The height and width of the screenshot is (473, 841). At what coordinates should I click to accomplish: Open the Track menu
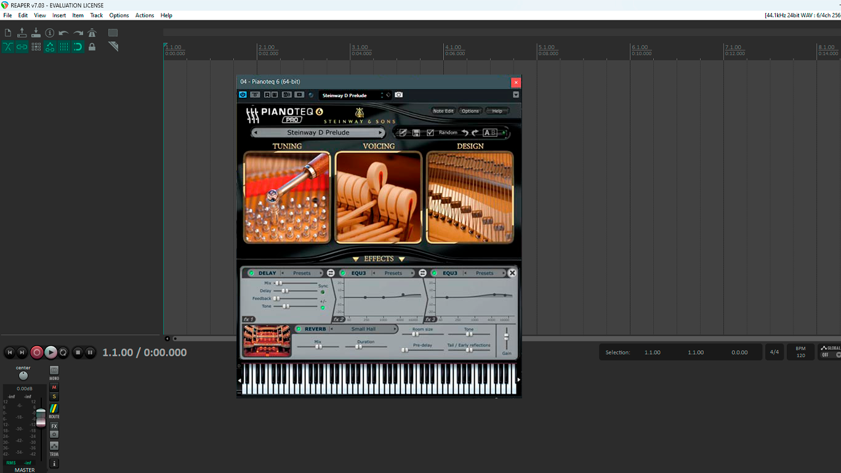click(97, 15)
